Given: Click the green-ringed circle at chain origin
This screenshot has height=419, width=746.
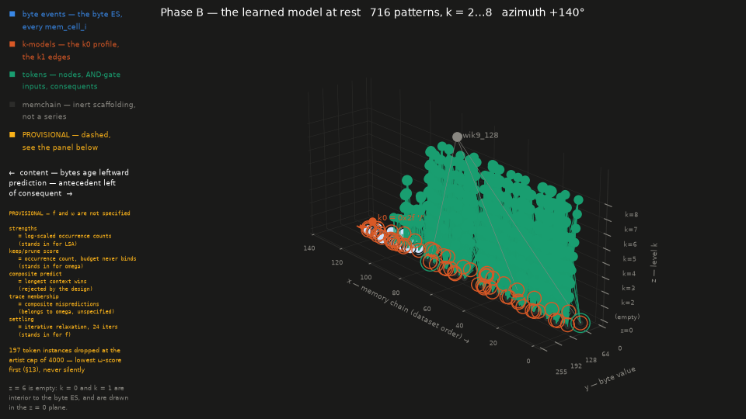Looking at the screenshot, I should pos(580,323).
